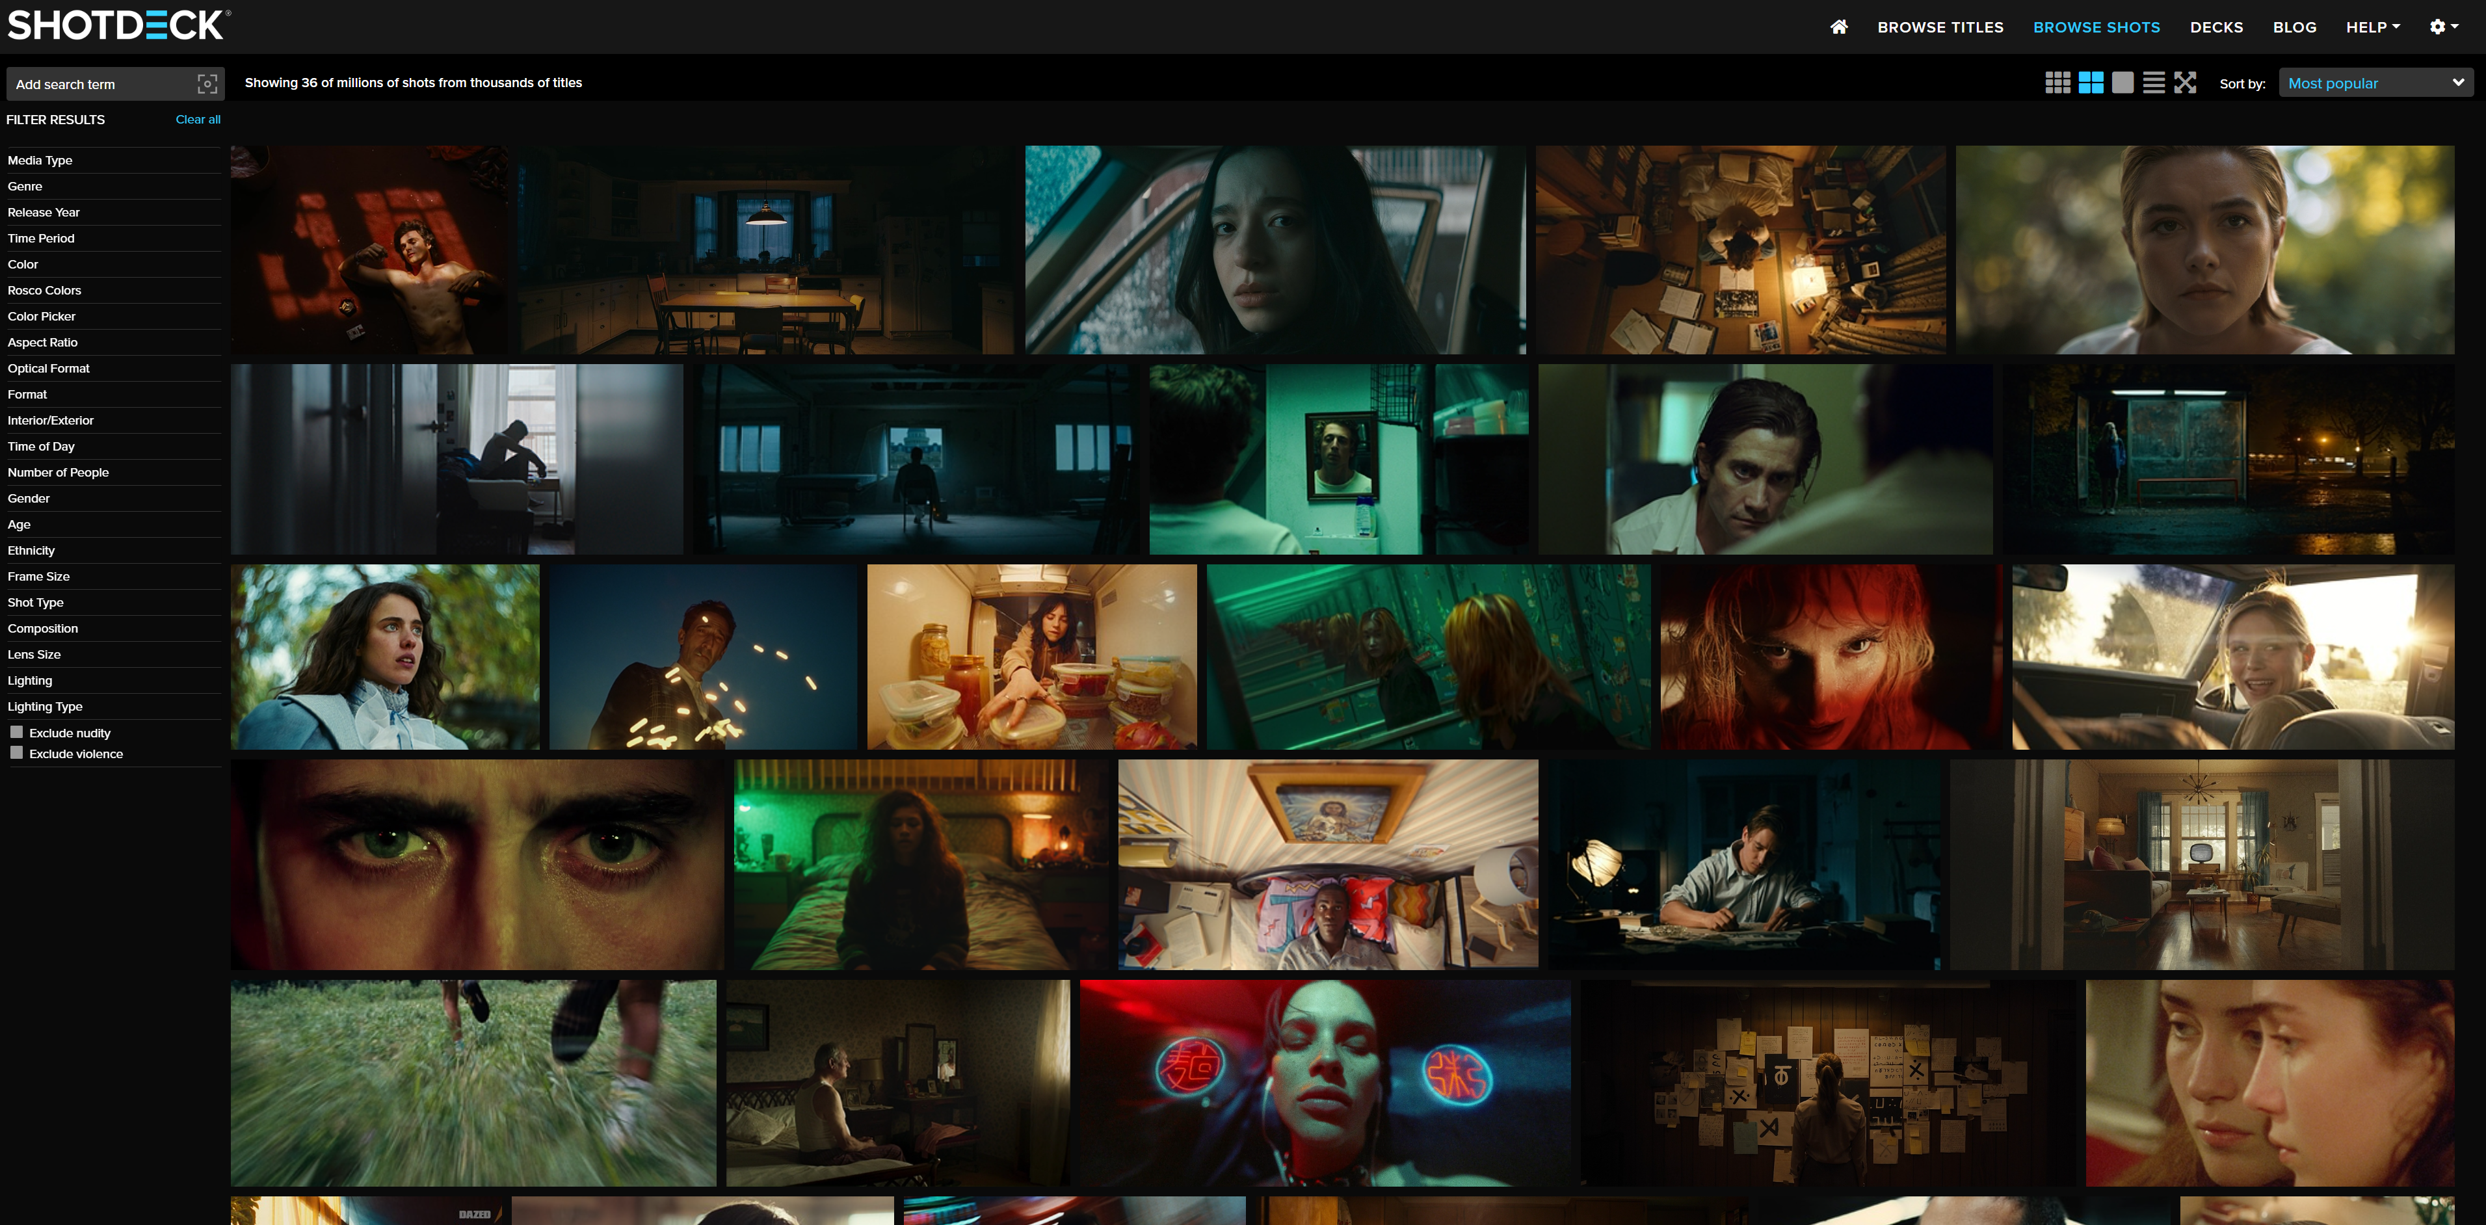Image resolution: width=2486 pixels, height=1225 pixels.
Task: Expand the Lighting Type filter
Action: (114, 707)
